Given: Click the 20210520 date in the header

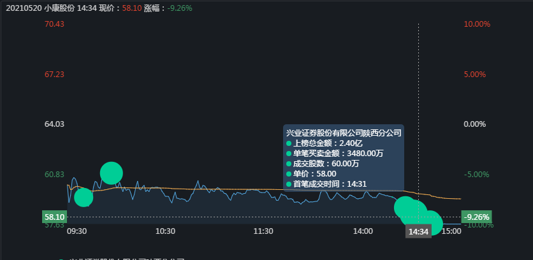Looking at the screenshot, I should click(24, 8).
